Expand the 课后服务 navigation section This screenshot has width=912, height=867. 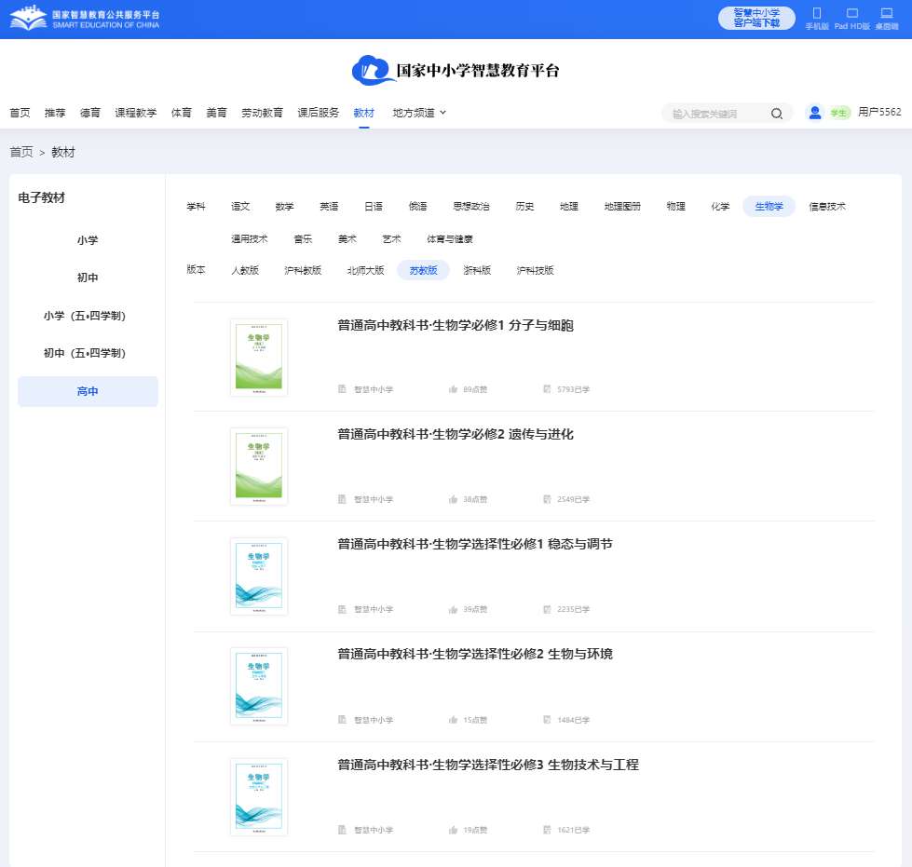319,113
